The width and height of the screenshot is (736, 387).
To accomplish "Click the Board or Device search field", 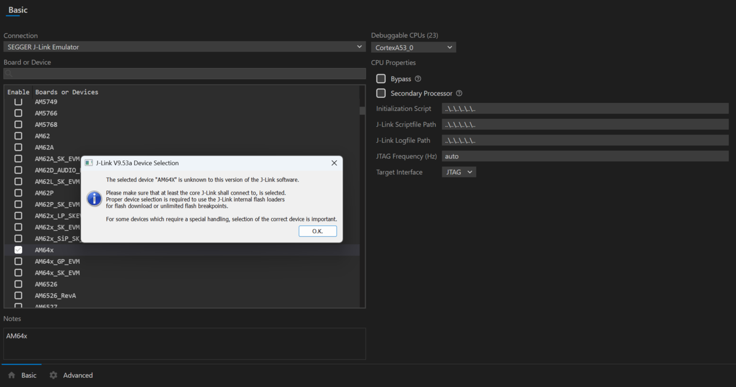I will pos(185,73).
